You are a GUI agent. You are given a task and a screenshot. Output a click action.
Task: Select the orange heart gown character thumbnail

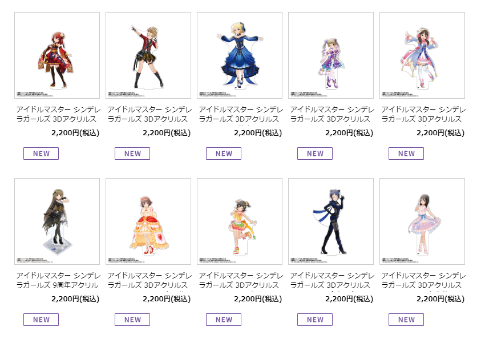tap(148, 221)
